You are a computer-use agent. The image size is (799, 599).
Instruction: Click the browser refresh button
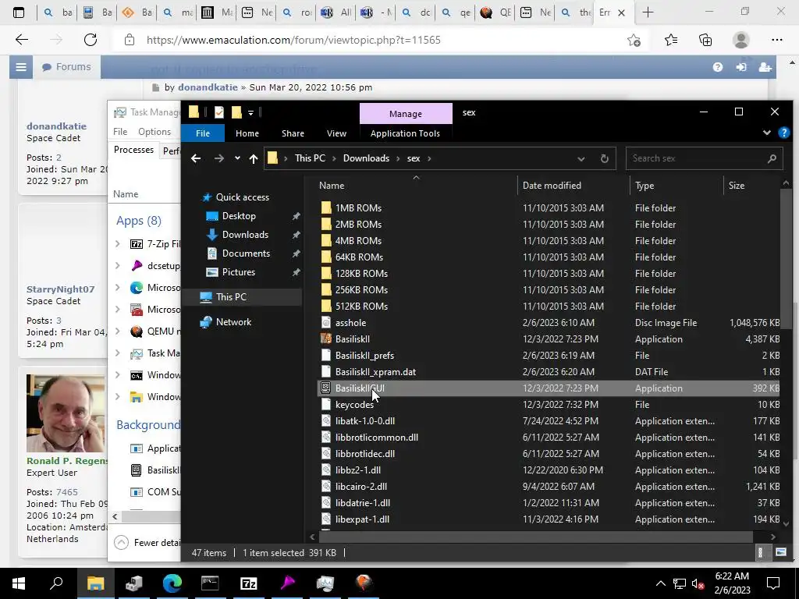pyautogui.click(x=91, y=40)
